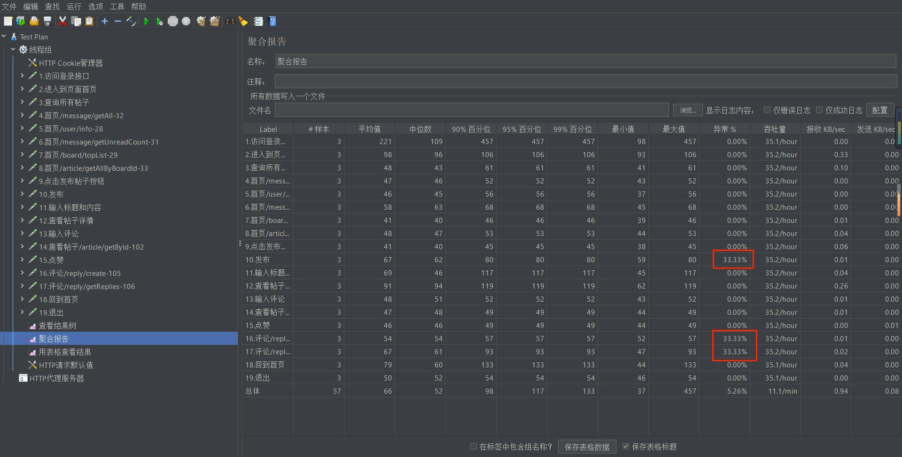
Task: Click the Toggle (enable/disable) element icon
Action: tap(132, 21)
